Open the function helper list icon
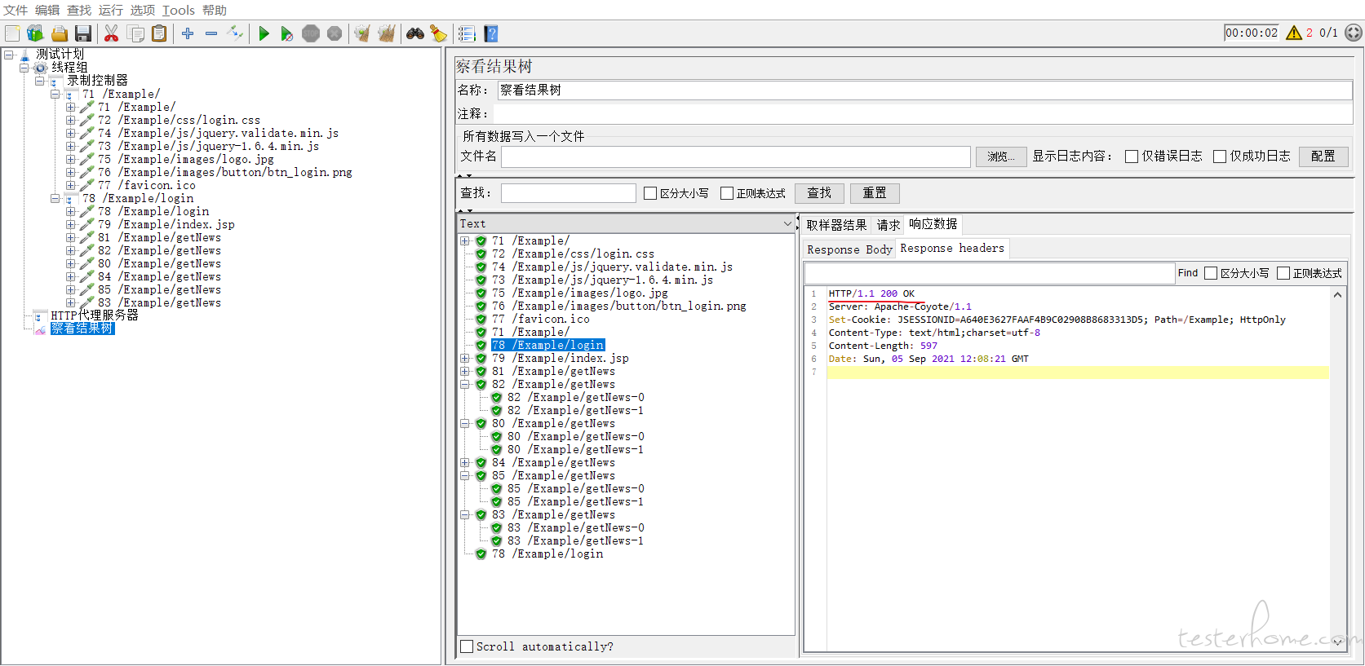1365x666 pixels. (467, 33)
